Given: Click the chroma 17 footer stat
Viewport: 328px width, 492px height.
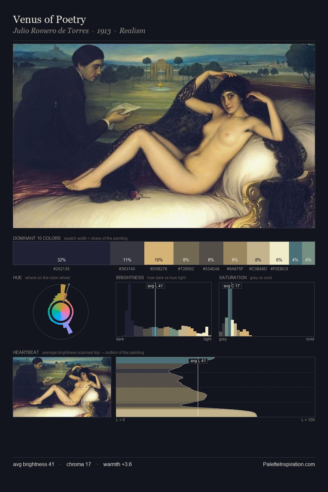Looking at the screenshot, I should click(79, 464).
